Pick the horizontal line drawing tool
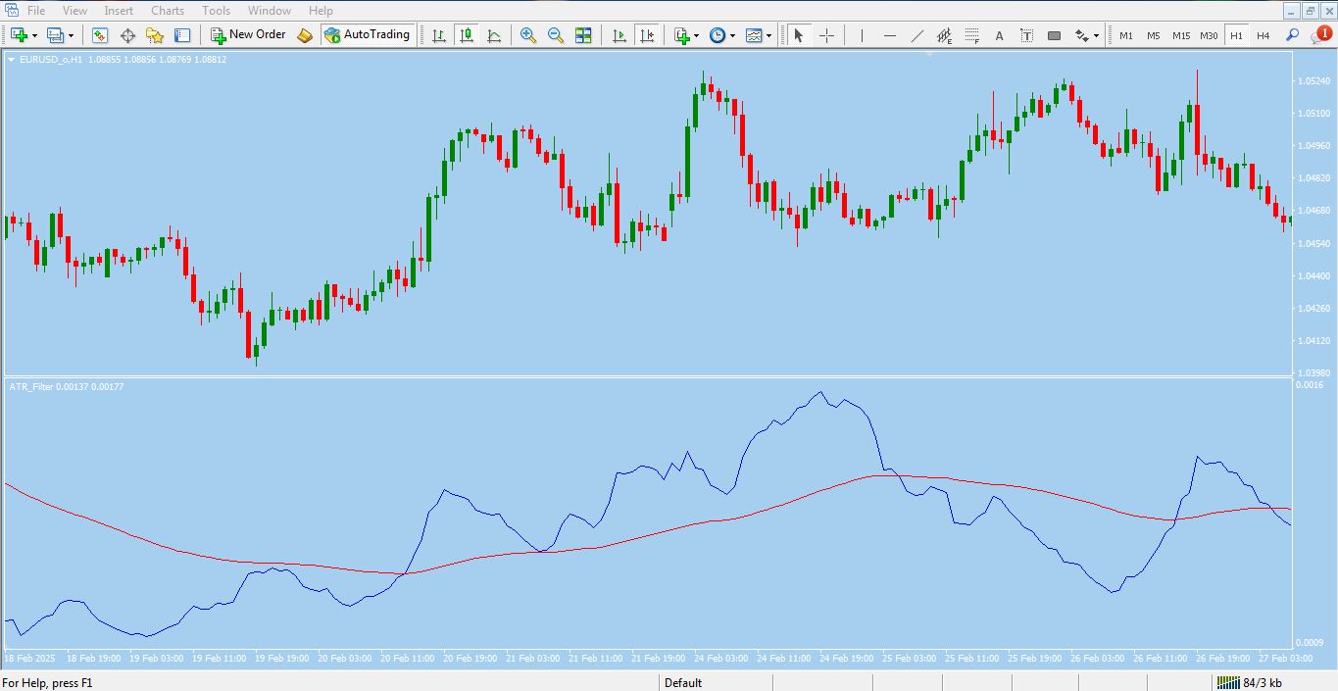The image size is (1338, 691). [890, 35]
